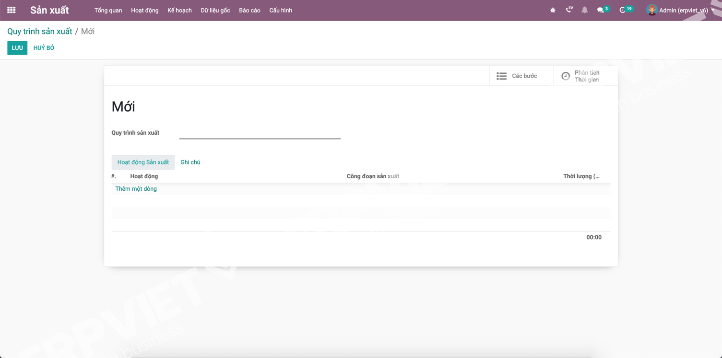The height and width of the screenshot is (358, 722).
Task: Open the Báo cáo menu
Action: point(249,11)
